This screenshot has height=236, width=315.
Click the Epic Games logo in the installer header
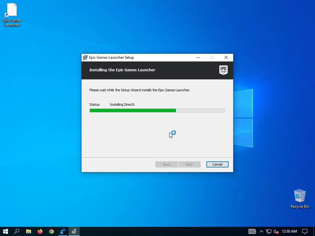pos(223,70)
